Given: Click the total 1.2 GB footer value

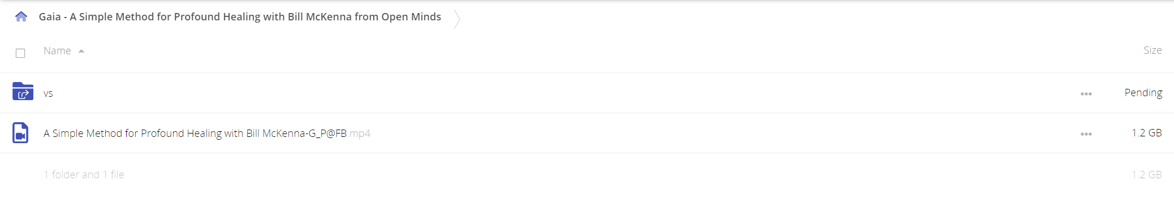Looking at the screenshot, I should click(1146, 175).
